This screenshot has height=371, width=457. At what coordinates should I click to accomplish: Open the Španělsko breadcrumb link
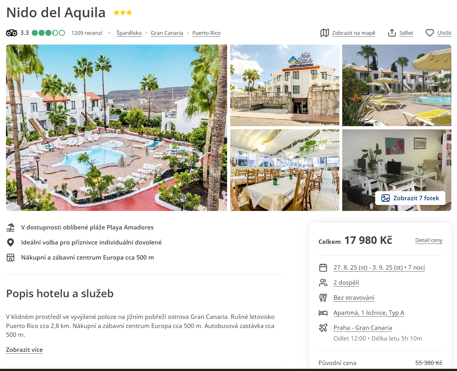[129, 33]
